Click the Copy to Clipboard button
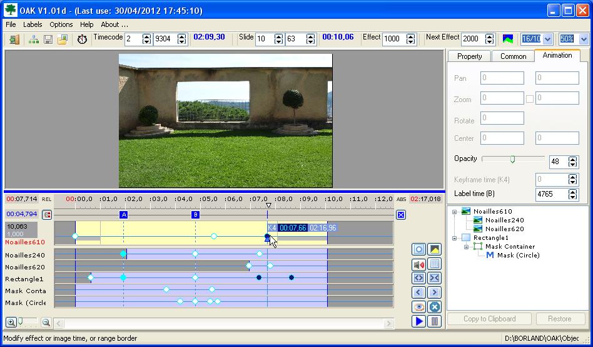The height and width of the screenshot is (347, 593). point(489,319)
